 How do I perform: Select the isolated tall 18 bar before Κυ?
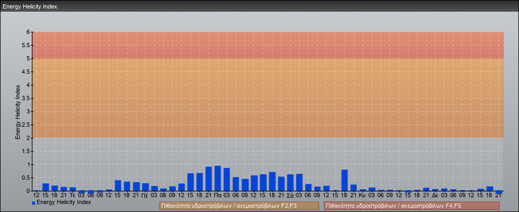344,181
